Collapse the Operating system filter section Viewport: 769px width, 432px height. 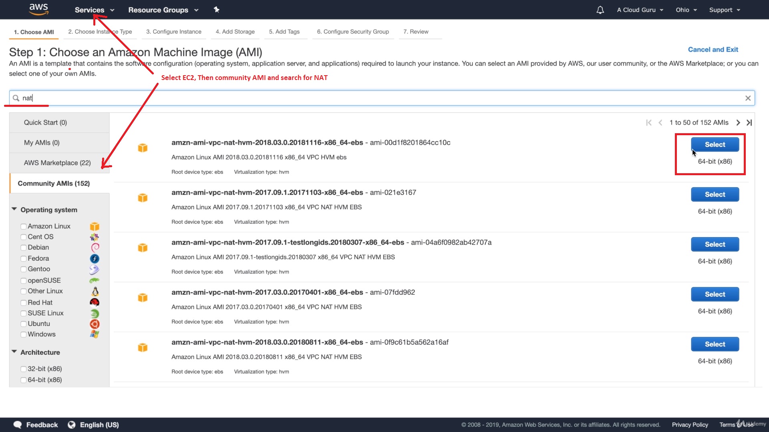[x=14, y=209]
